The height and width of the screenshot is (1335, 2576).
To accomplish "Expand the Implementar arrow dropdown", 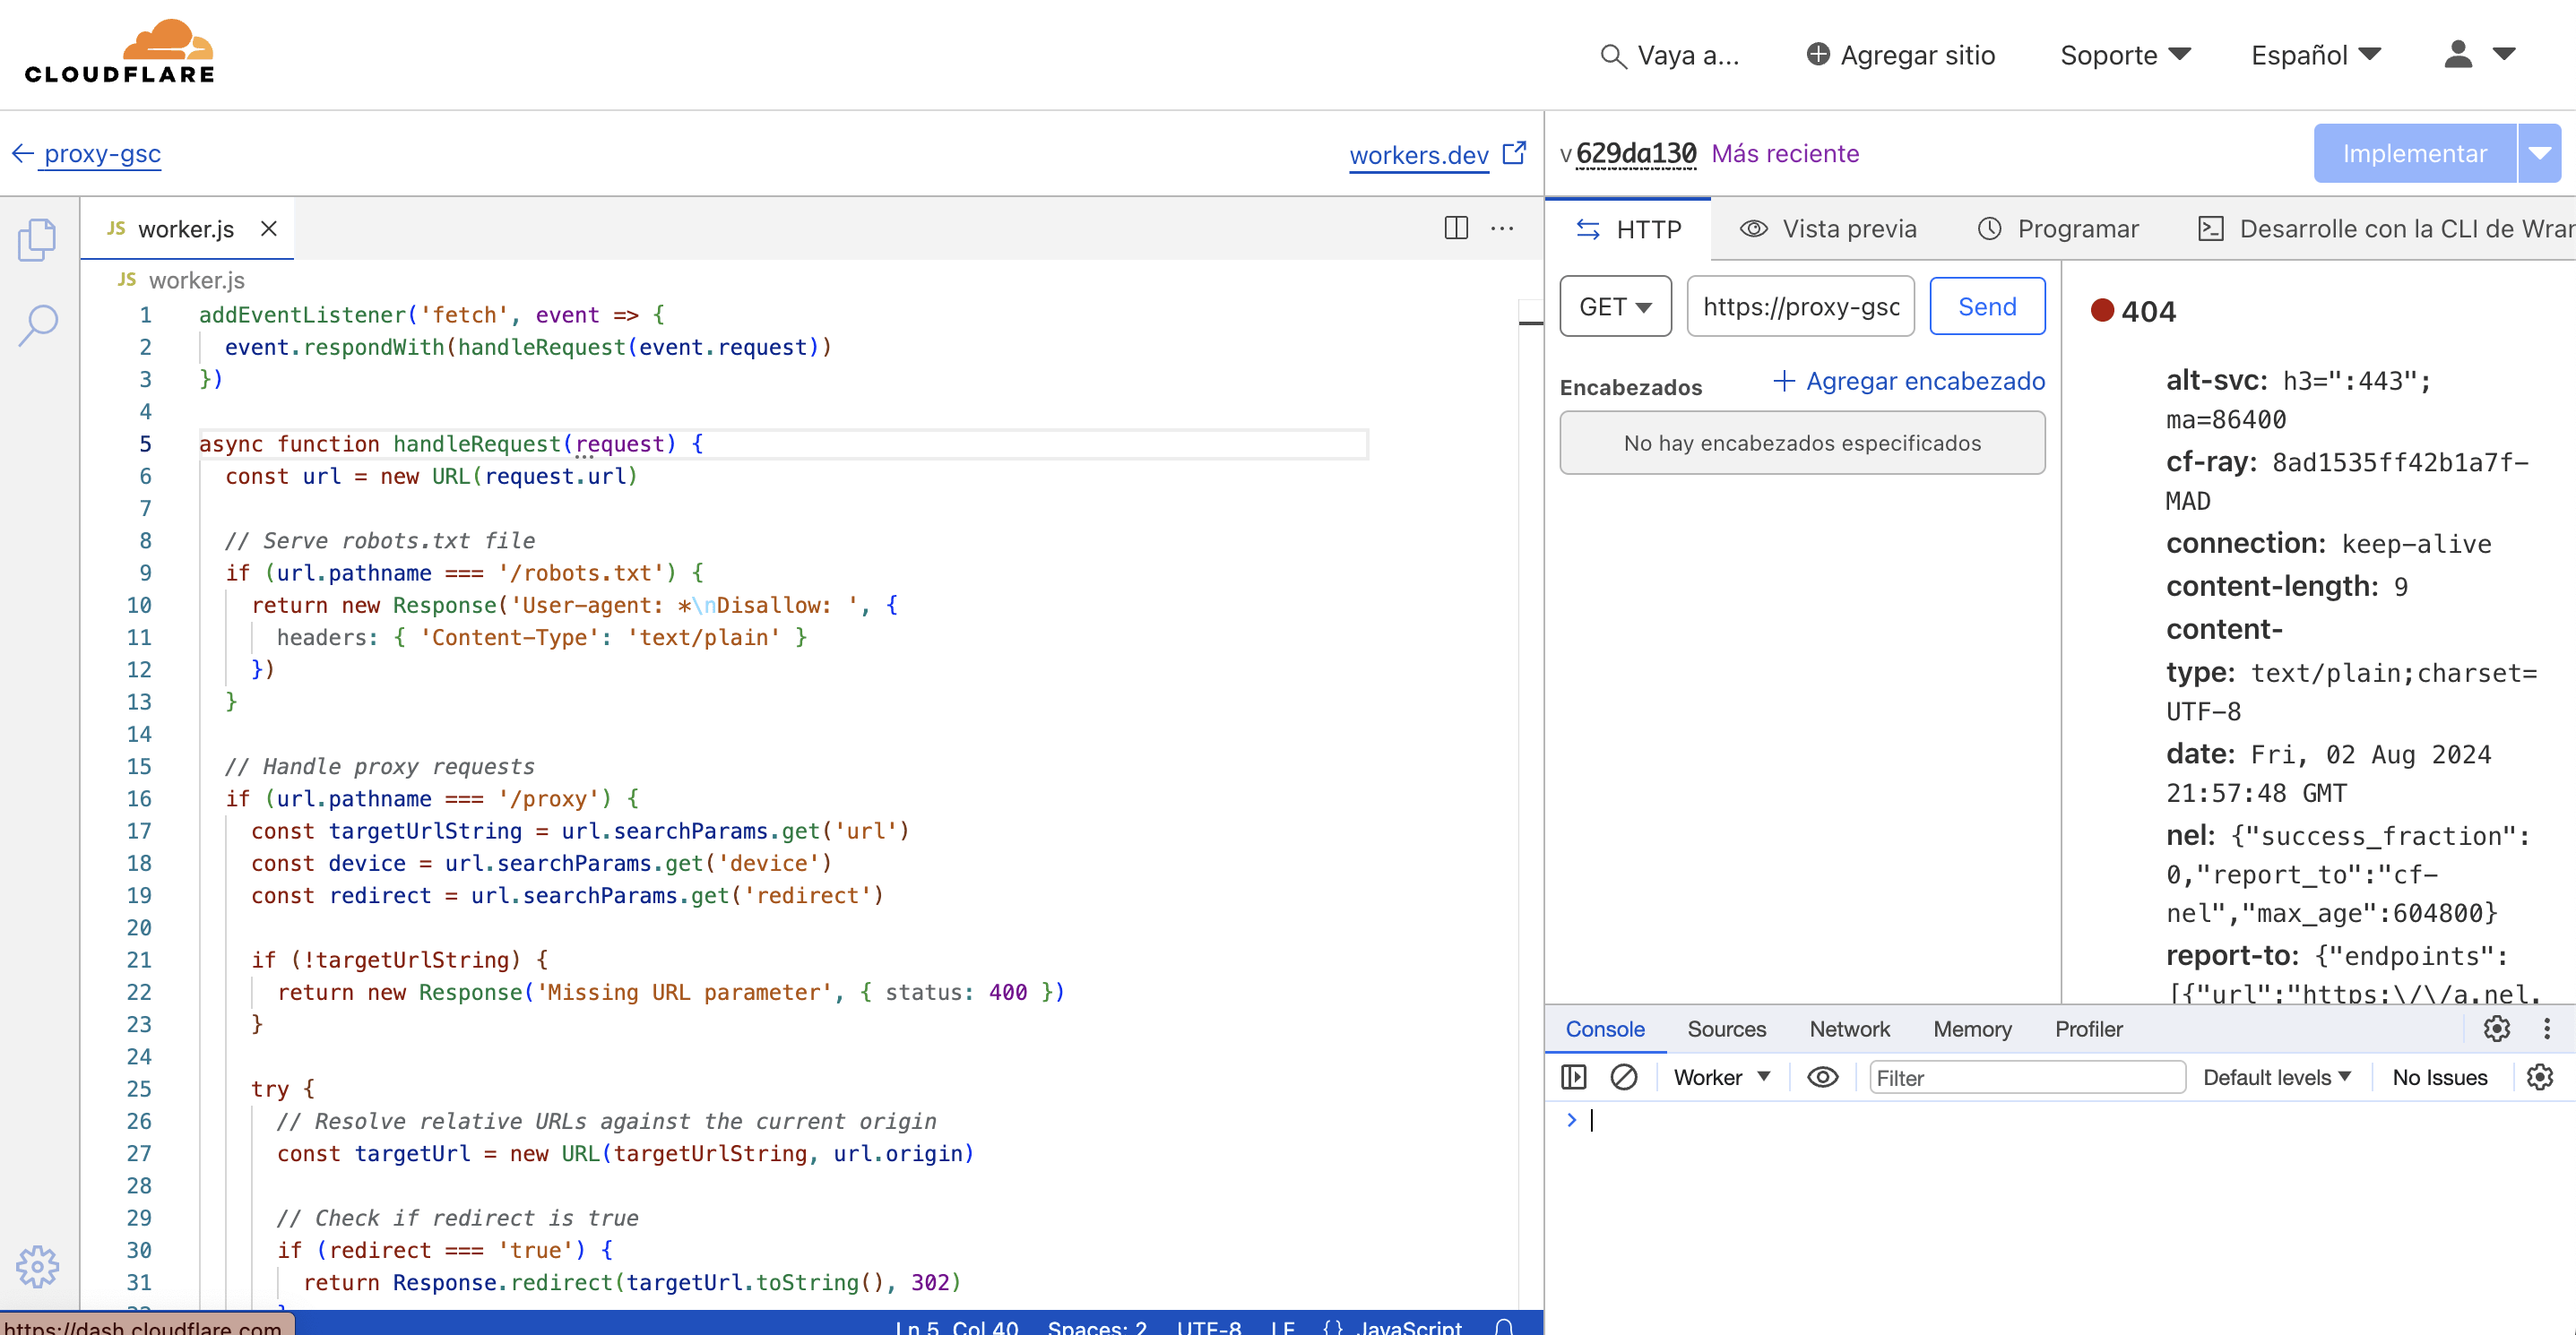I will pos(2540,153).
